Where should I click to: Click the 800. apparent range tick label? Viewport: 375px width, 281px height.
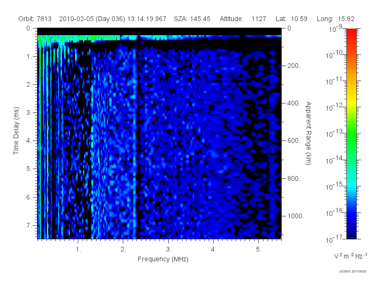(x=294, y=178)
